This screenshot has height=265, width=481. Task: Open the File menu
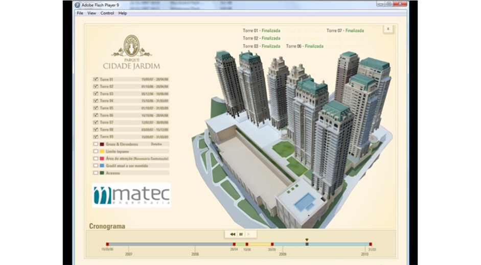[x=80, y=13]
